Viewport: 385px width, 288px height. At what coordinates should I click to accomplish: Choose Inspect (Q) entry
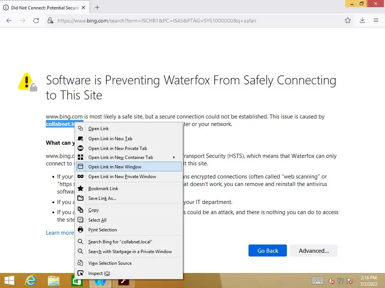[x=129, y=273]
